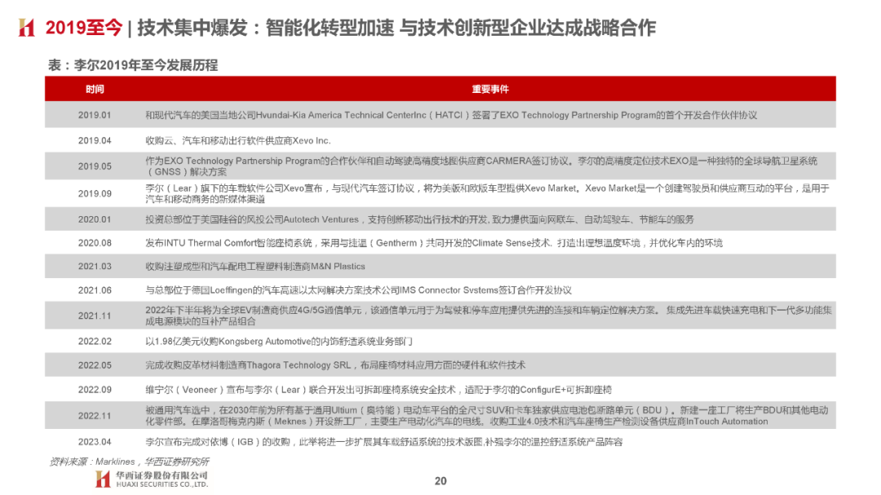
Task: Click the event about Autotech Ventures investment
Action: [420, 219]
